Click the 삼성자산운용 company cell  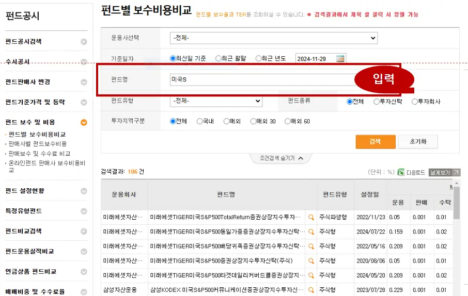click(120, 290)
